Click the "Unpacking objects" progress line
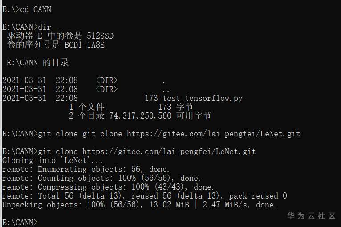341x227 pixels. click(139, 205)
